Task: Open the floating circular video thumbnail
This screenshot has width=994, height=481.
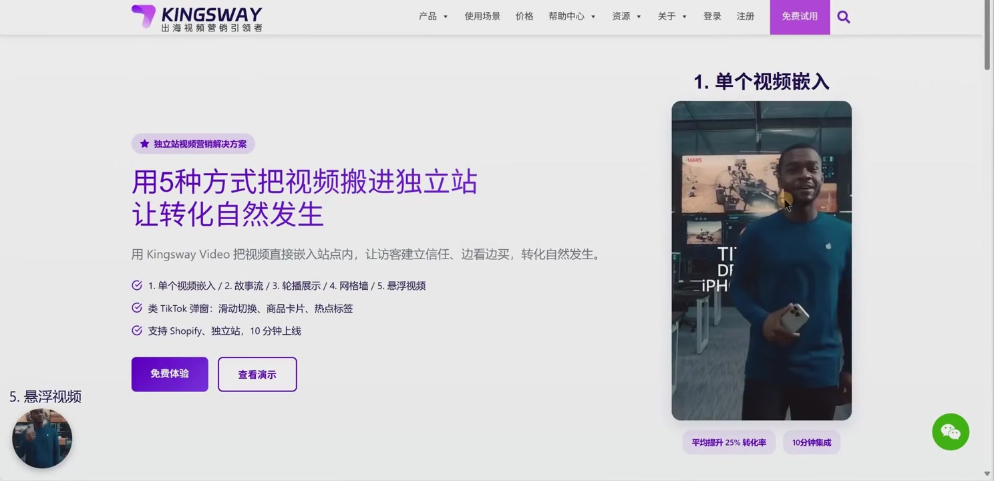Action: tap(42, 439)
